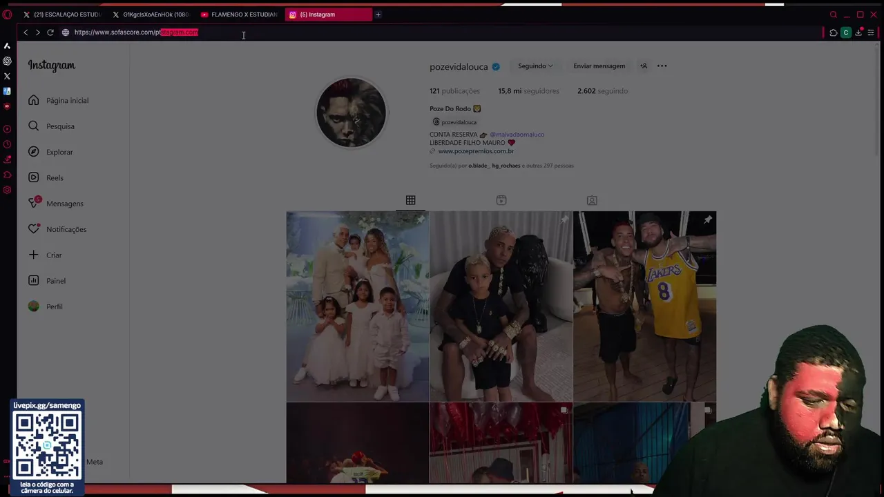Click Enviar mensagem button

[x=599, y=66]
